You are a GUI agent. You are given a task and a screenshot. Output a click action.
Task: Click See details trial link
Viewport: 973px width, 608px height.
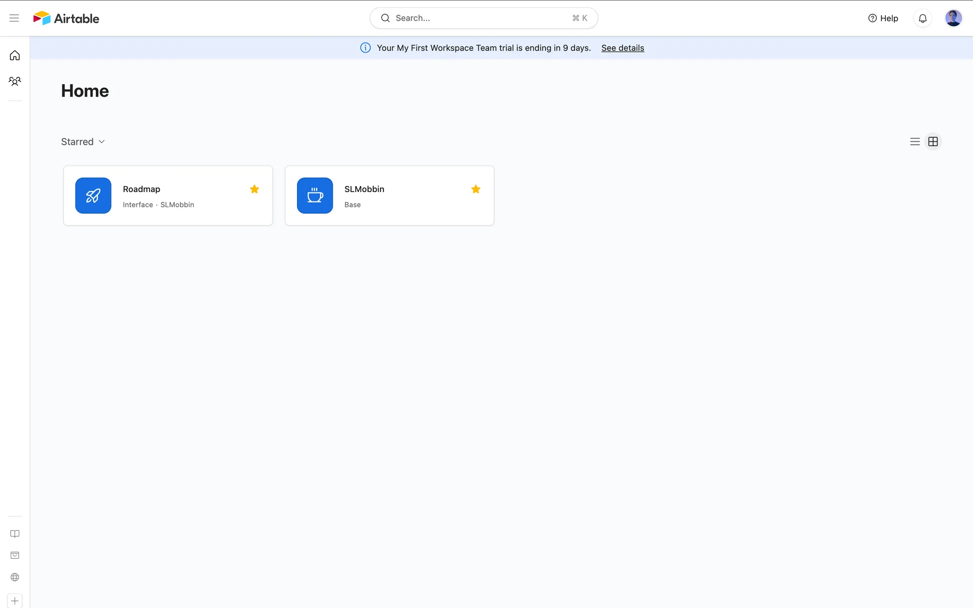[x=622, y=48]
